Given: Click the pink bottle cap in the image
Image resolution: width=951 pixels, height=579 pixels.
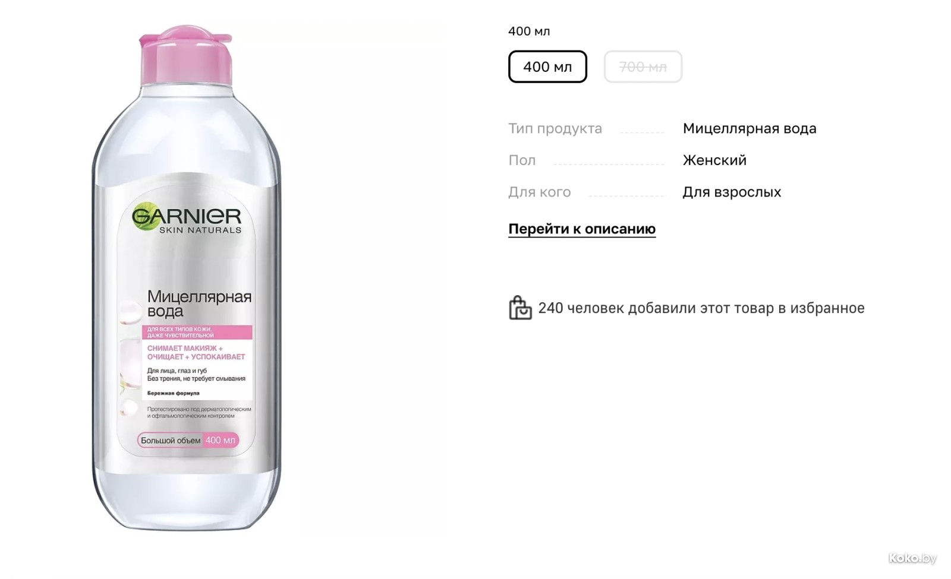Looking at the screenshot, I should [185, 55].
